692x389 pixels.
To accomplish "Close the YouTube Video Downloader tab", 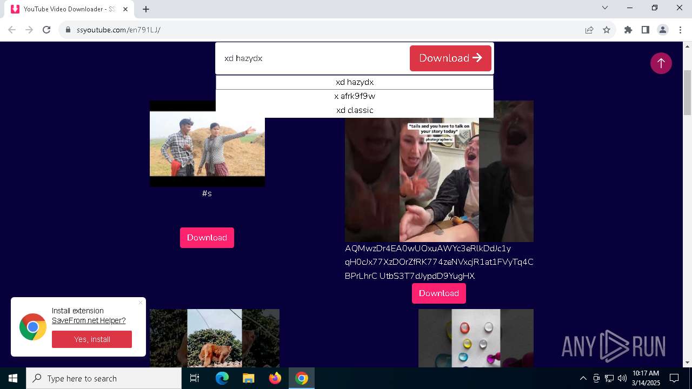I will pyautogui.click(x=126, y=9).
